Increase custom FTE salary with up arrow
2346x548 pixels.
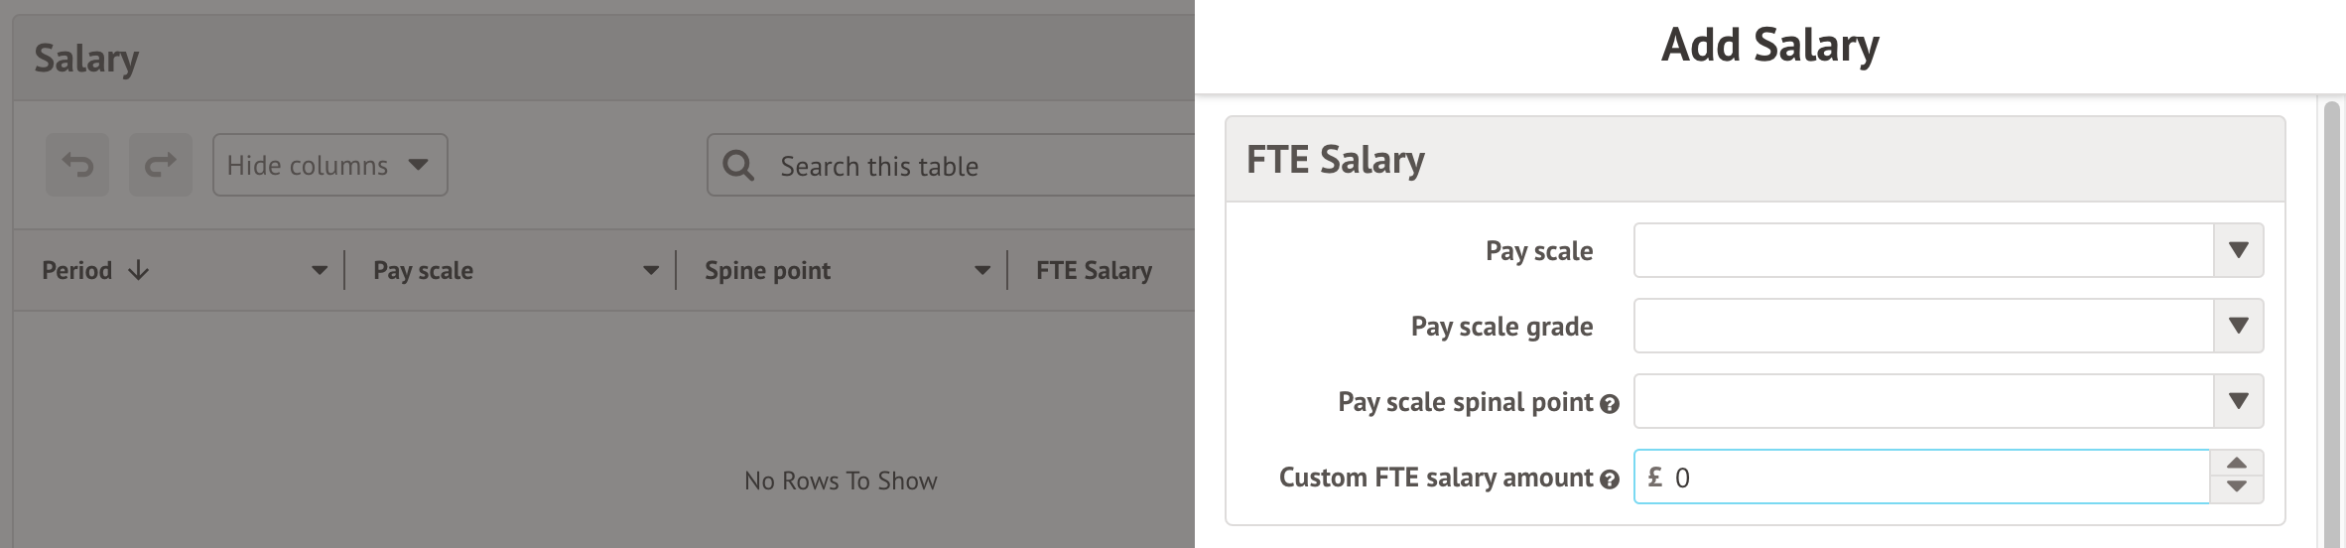(x=2237, y=464)
